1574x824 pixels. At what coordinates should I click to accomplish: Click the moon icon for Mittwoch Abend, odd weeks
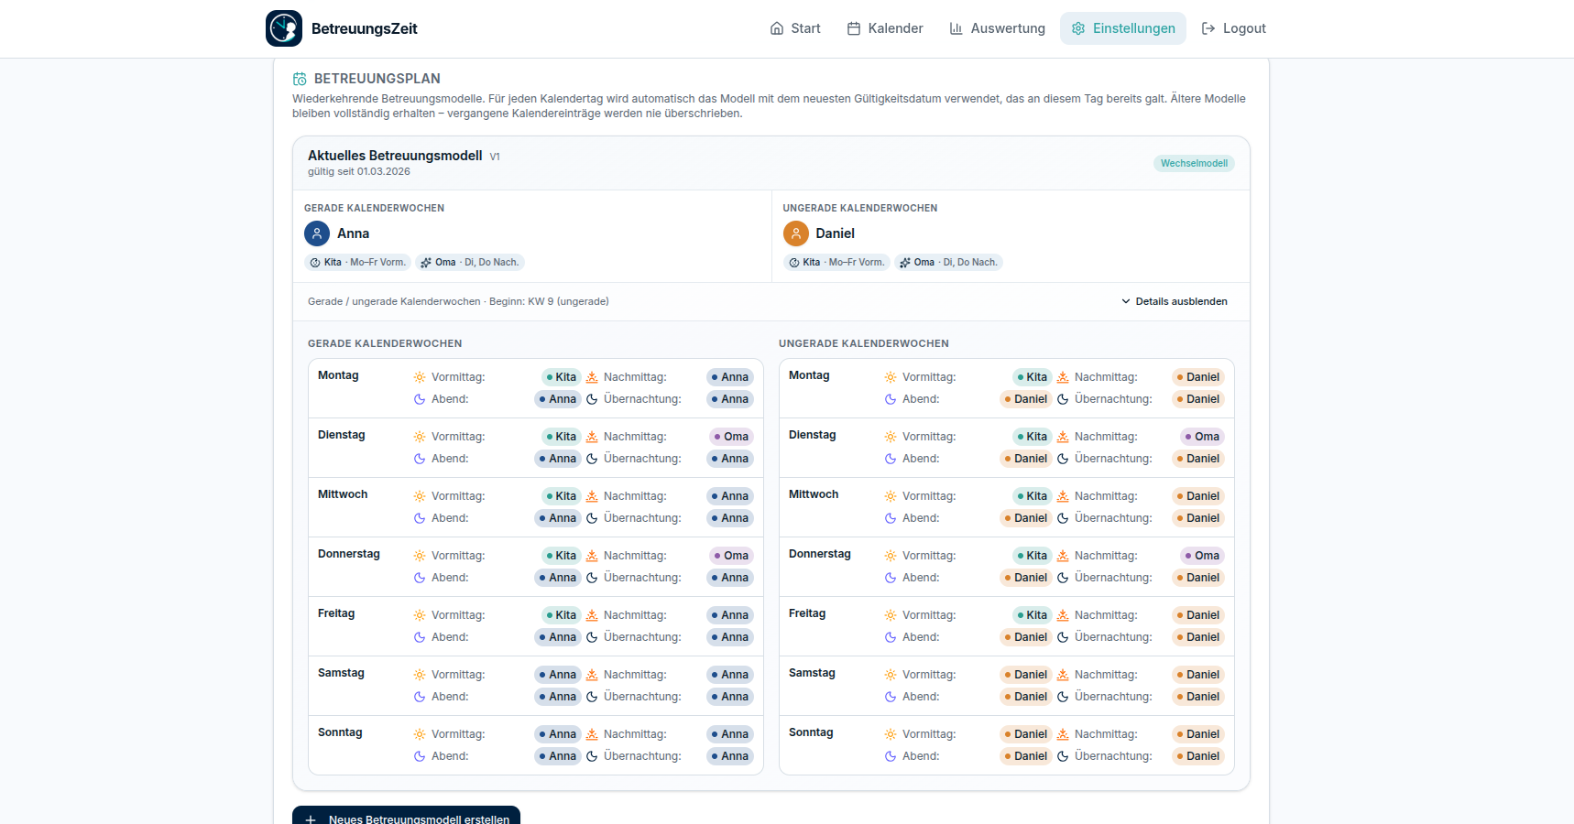coord(891,518)
